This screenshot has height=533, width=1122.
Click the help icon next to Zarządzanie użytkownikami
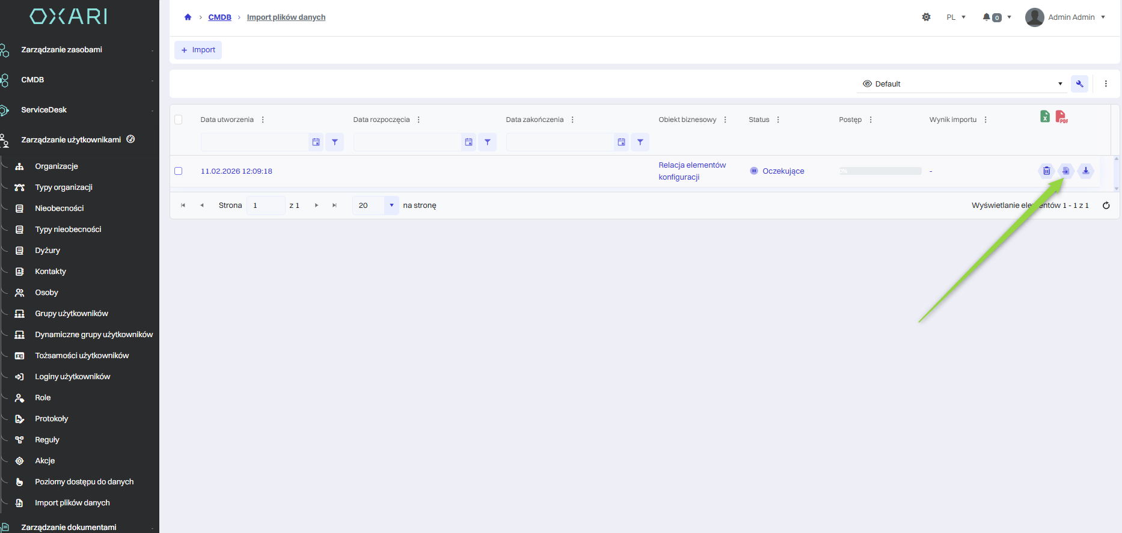click(130, 139)
